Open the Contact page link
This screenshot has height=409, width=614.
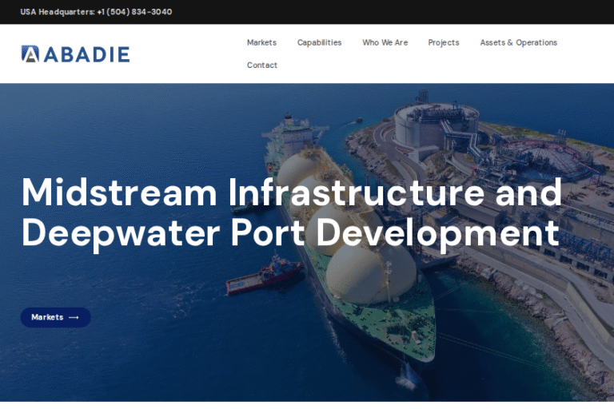pyautogui.click(x=261, y=66)
